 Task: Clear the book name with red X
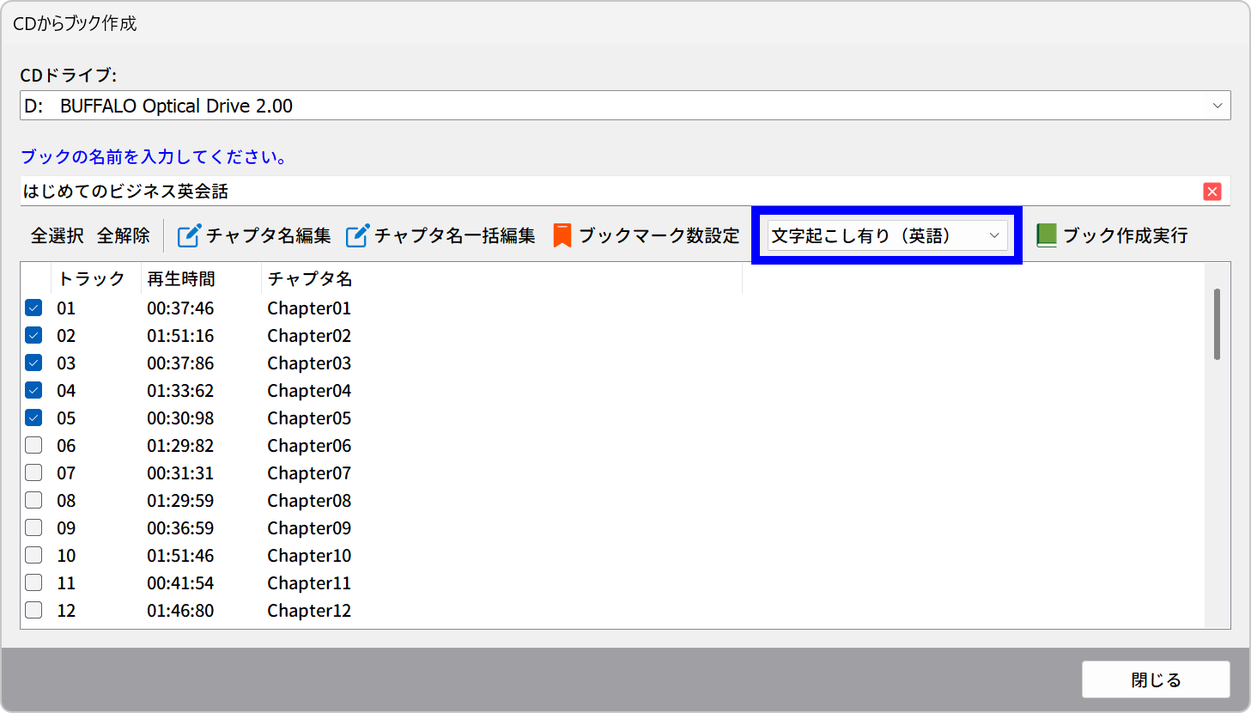click(1212, 192)
